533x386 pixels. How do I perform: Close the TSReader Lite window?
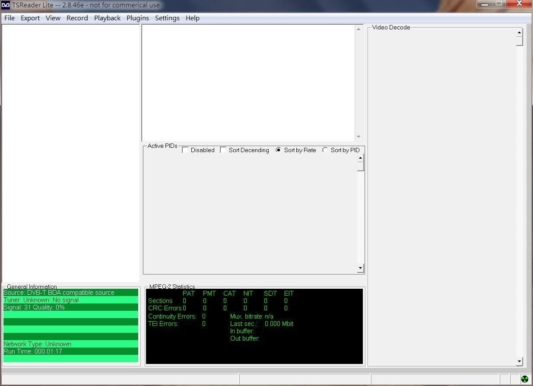520,4
